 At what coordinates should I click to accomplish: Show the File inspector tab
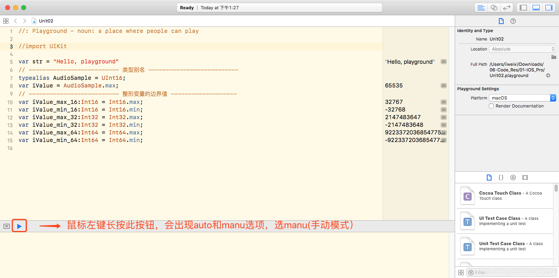pos(501,21)
